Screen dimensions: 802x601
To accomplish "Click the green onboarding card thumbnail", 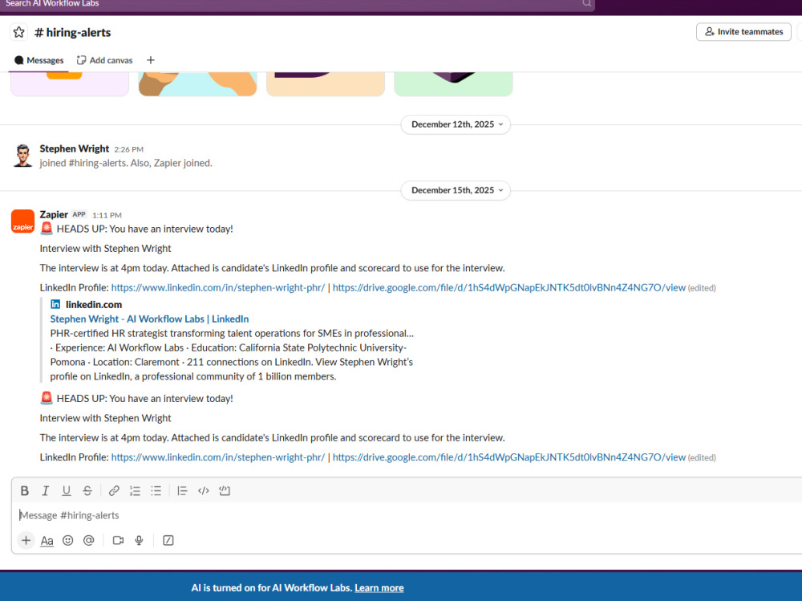I will tap(453, 84).
